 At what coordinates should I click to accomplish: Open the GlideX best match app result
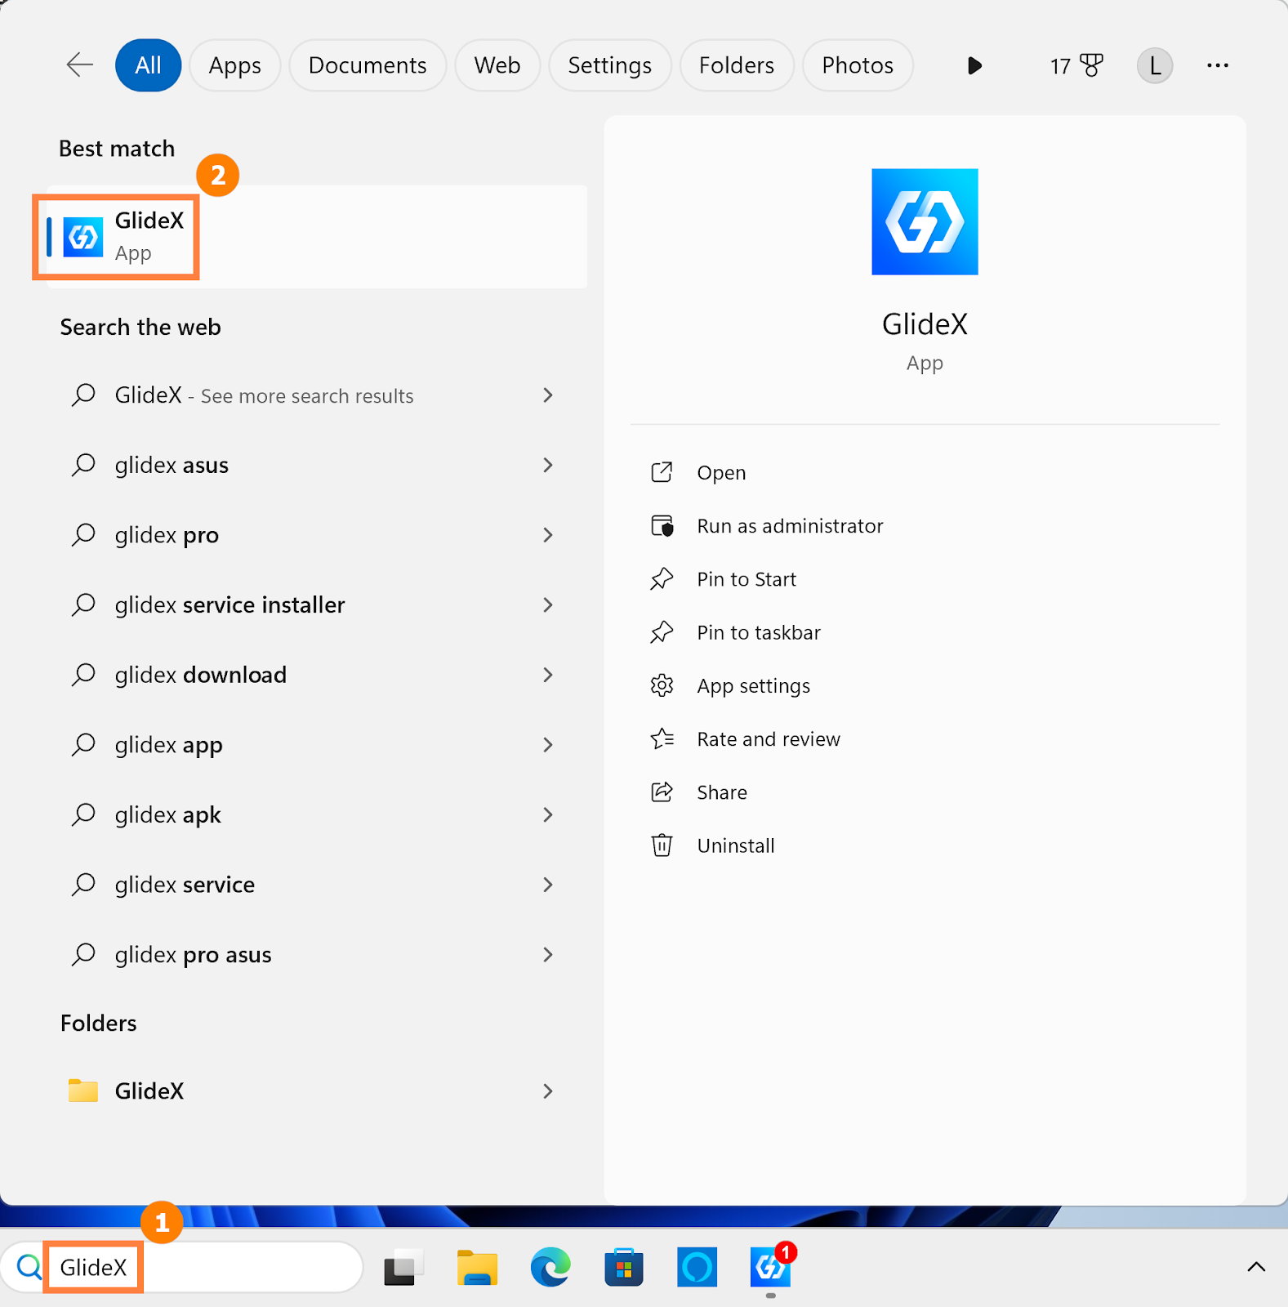tap(317, 237)
